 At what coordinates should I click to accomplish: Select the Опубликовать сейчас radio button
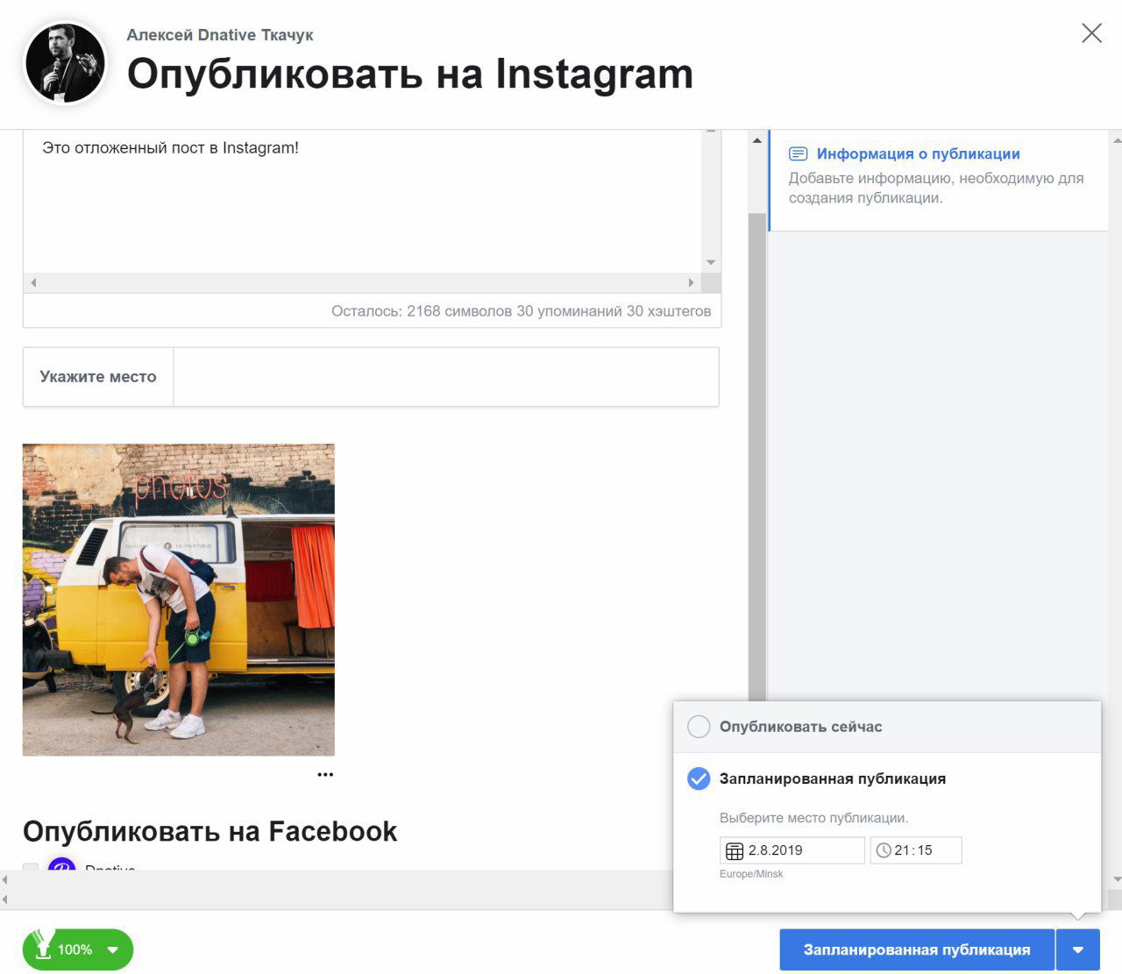(698, 726)
